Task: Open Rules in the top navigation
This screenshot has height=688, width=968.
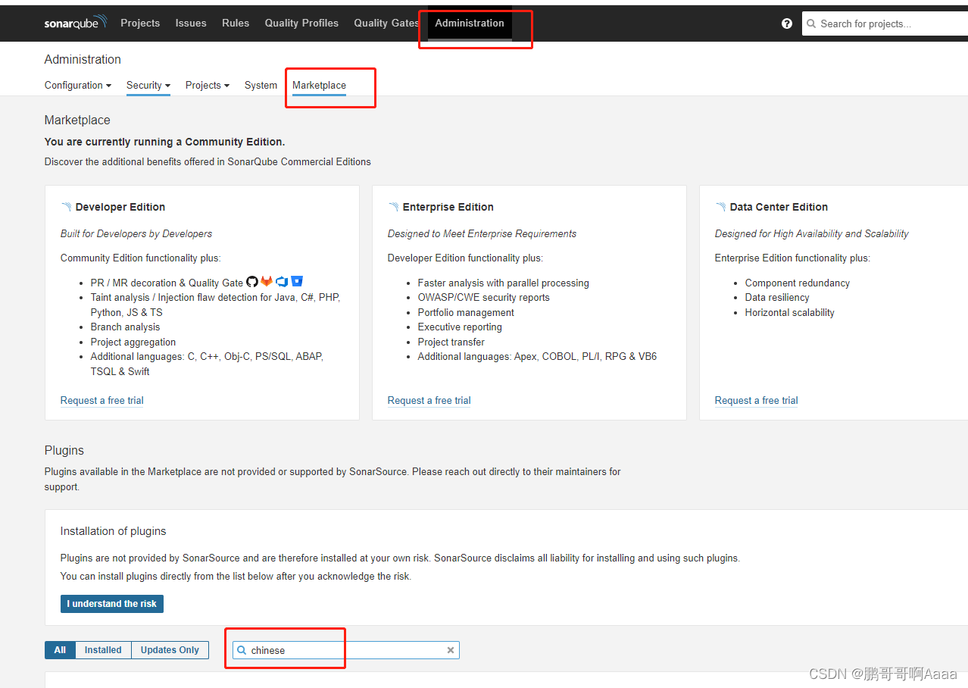Action: click(236, 23)
